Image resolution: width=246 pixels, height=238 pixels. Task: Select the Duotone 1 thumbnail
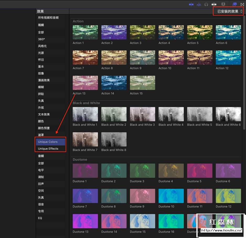85,171
